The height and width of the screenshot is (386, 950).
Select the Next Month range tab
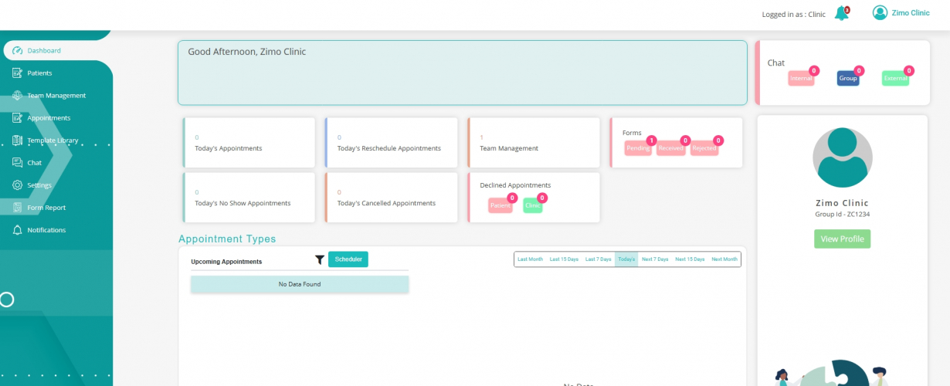coord(724,259)
